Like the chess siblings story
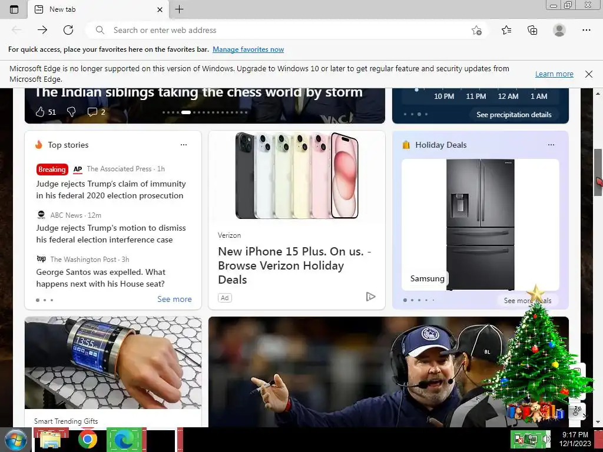Image resolution: width=603 pixels, height=452 pixels. [x=41, y=112]
